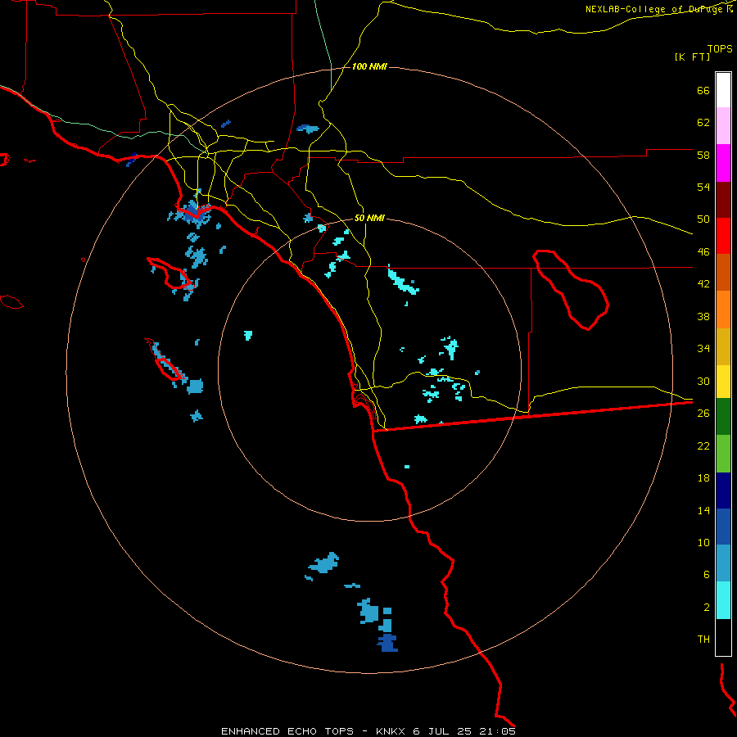The image size is (737, 737).
Task: Click the 34 legend value
Action: tap(703, 349)
